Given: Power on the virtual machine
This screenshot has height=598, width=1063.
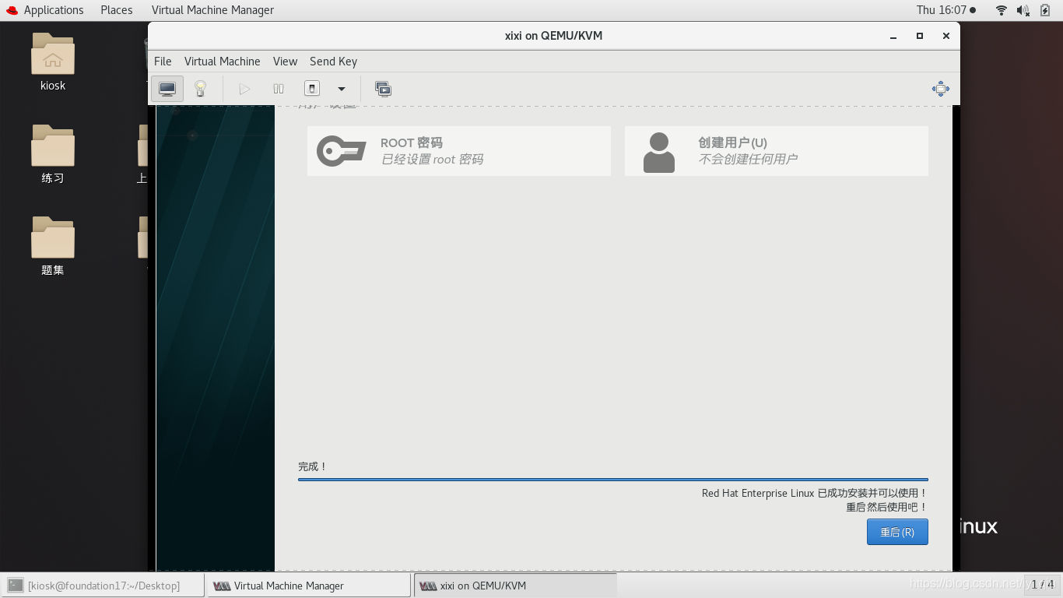Looking at the screenshot, I should [x=244, y=89].
